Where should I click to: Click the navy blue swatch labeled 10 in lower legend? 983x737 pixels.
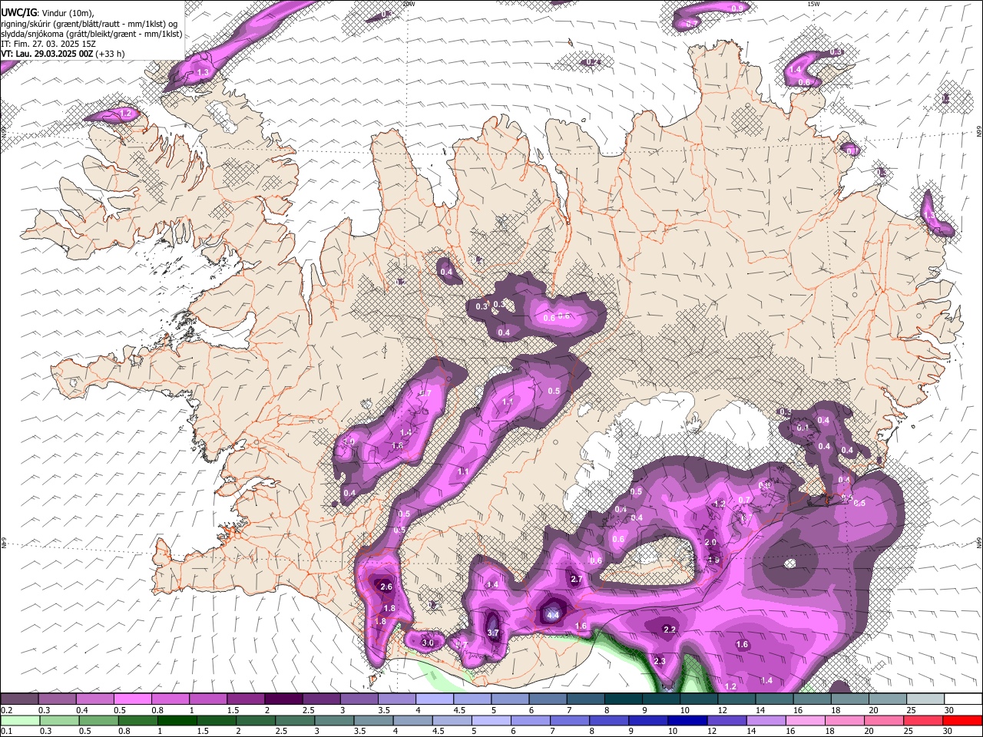(687, 720)
